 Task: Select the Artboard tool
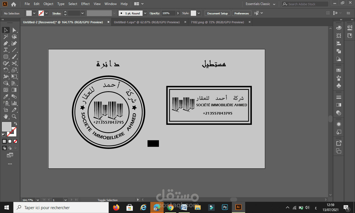(6, 110)
